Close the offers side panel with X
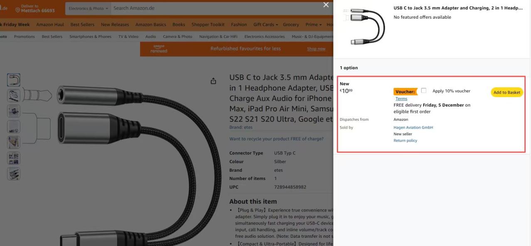 [326, 5]
